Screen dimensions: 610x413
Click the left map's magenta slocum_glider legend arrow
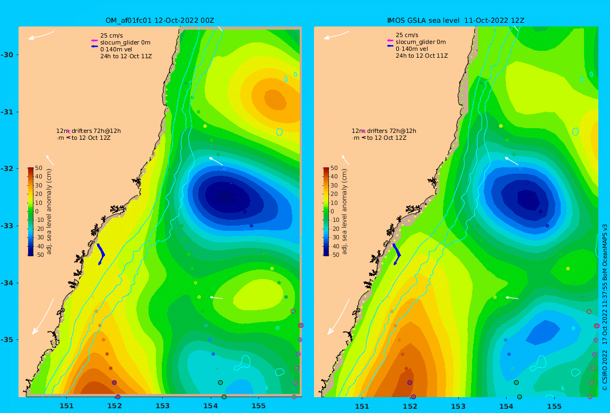point(94,41)
